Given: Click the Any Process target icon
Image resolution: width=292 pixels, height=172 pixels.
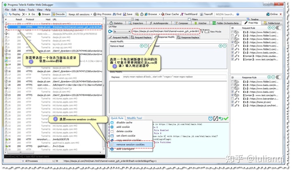Looking at the screenshot, I should pyautogui.click(x=95, y=14).
